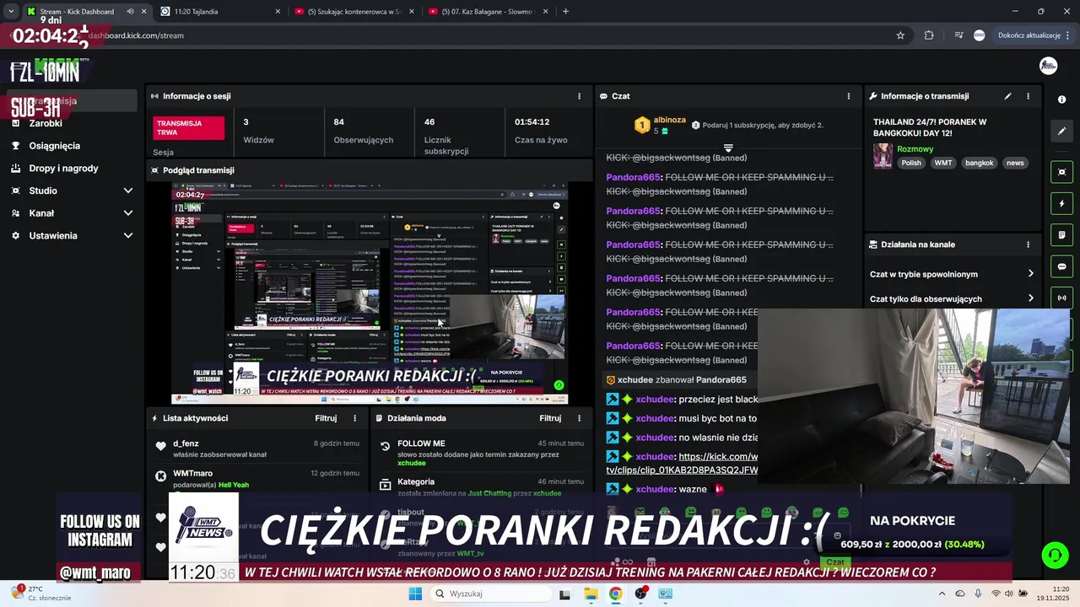Filter the Lista aktywności list
Screen dimensions: 1080x607
point(326,418)
